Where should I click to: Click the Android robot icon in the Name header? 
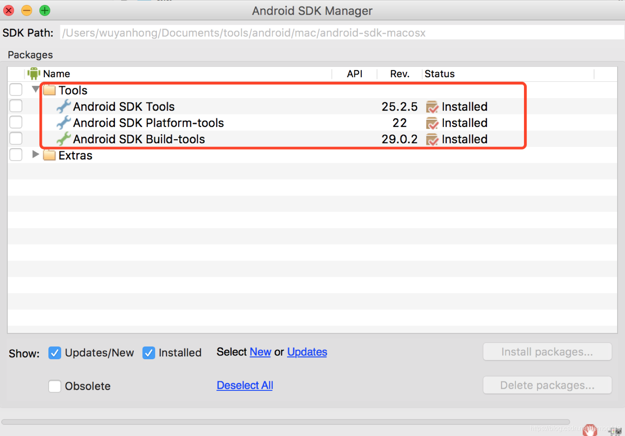tap(34, 74)
